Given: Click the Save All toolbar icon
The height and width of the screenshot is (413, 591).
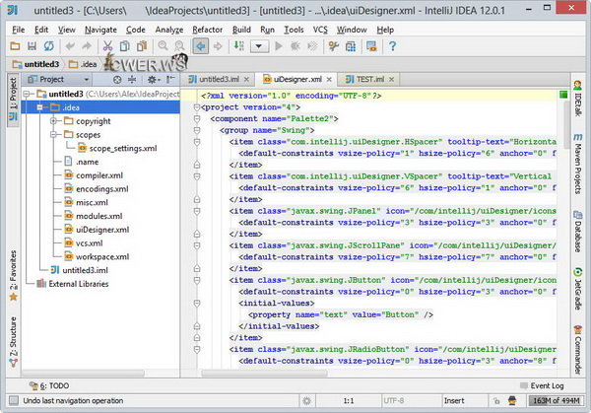Looking at the screenshot, I should (x=33, y=46).
